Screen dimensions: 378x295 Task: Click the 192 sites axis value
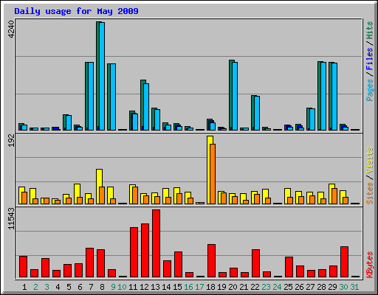[x=11, y=141]
